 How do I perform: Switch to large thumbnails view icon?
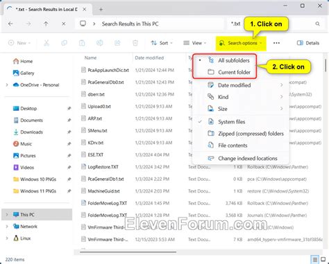[x=323, y=260]
